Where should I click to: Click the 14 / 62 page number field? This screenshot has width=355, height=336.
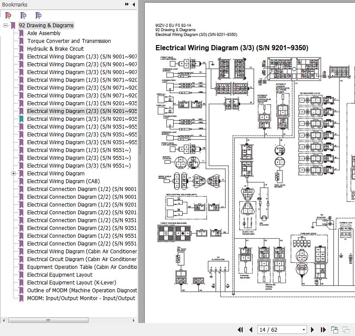279,330
